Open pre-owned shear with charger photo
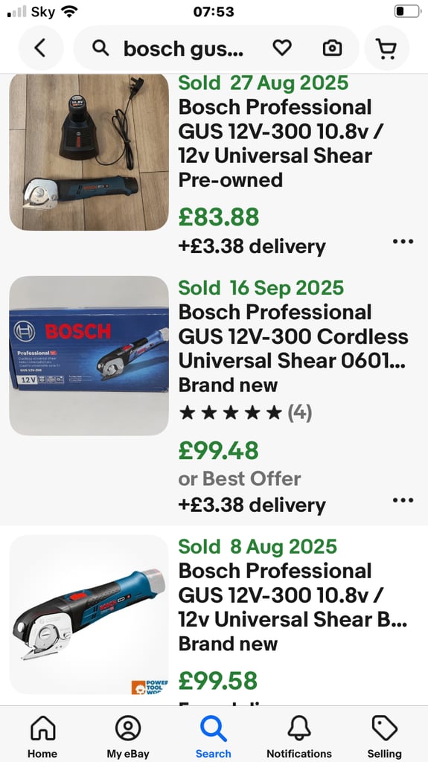This screenshot has width=428, height=762. [89, 152]
